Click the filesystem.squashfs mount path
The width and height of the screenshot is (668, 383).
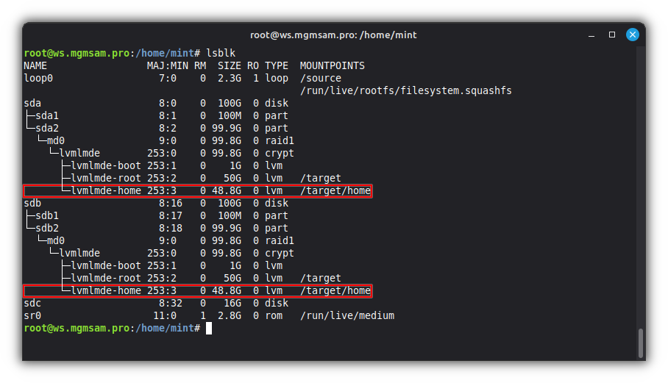[x=405, y=90]
